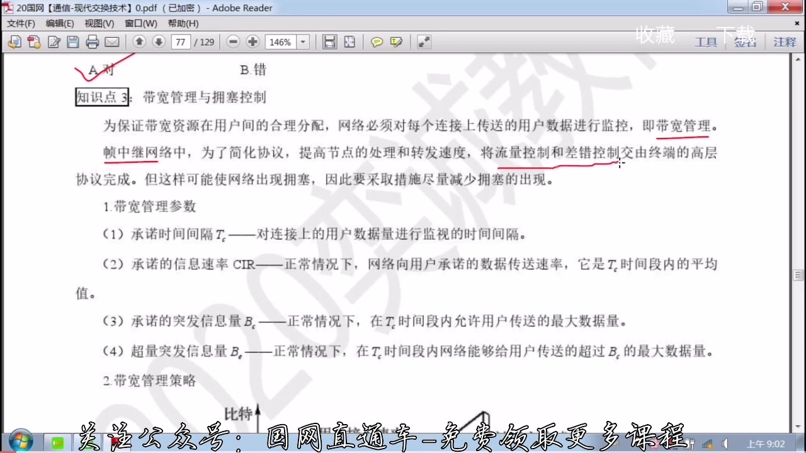Click the open file toolbar icon

(14, 42)
